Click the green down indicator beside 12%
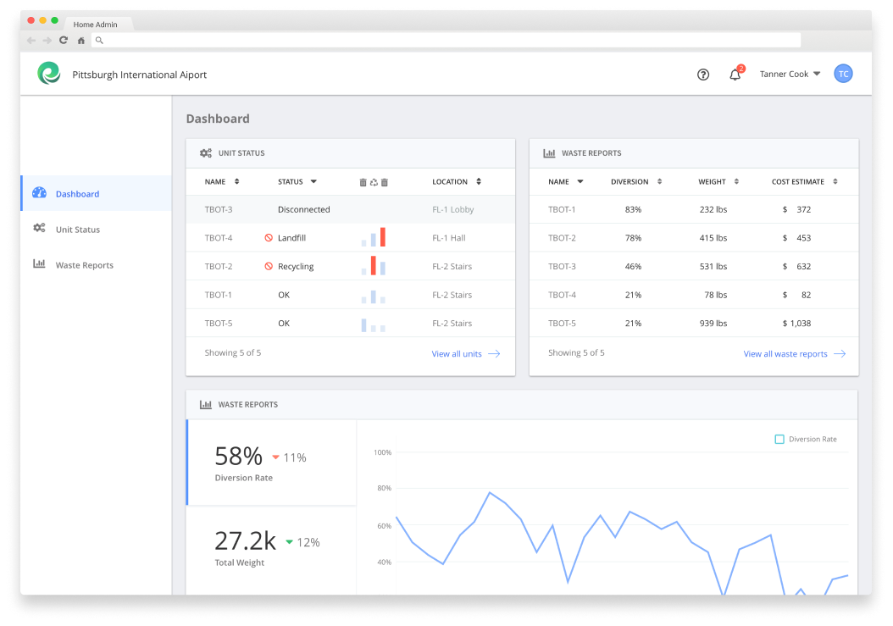This screenshot has width=893, height=626. coord(289,542)
